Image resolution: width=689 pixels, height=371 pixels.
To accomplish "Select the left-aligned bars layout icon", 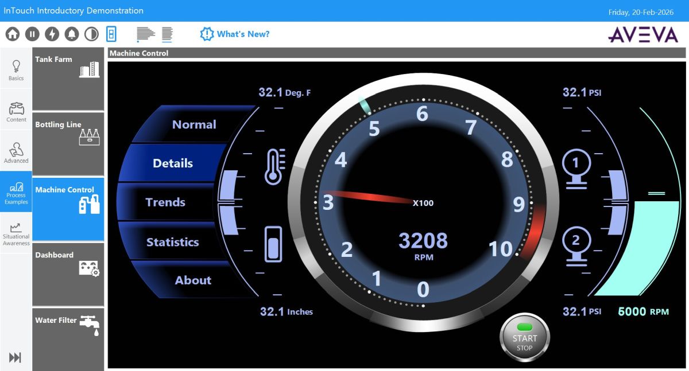I will coord(146,34).
